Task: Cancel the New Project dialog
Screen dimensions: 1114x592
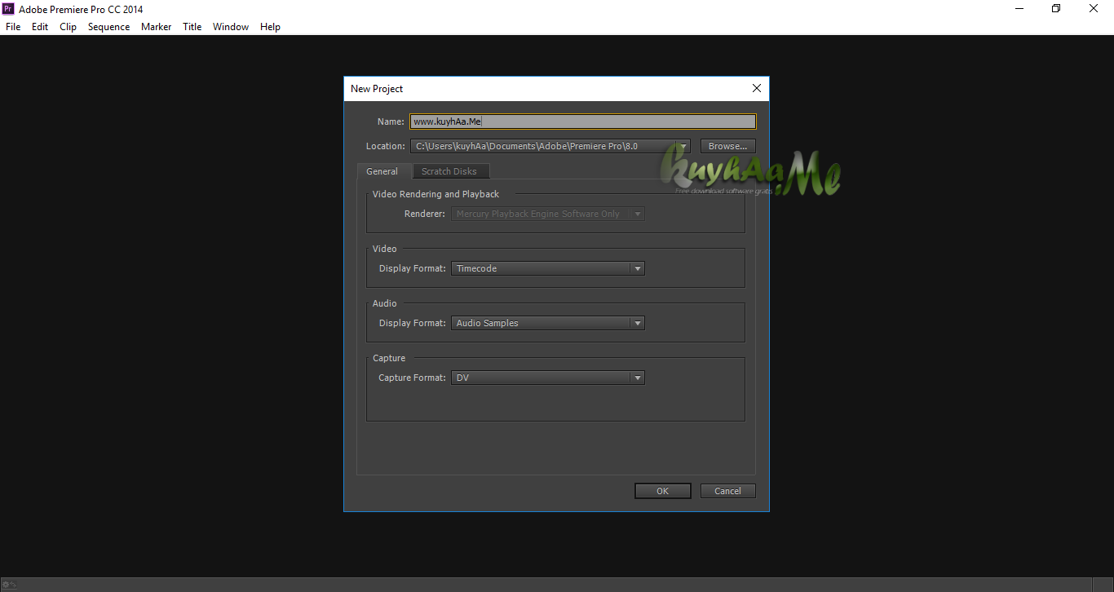Action: [x=727, y=491]
